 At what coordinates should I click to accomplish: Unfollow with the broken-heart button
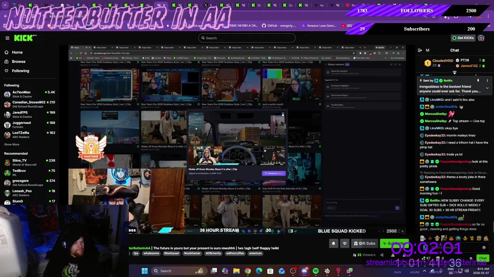[345, 243]
